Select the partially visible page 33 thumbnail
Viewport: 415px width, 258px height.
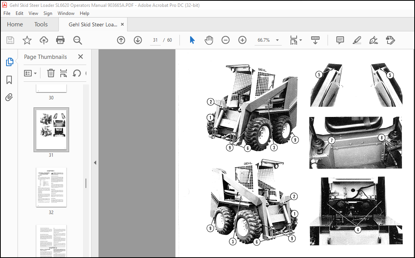(51, 241)
